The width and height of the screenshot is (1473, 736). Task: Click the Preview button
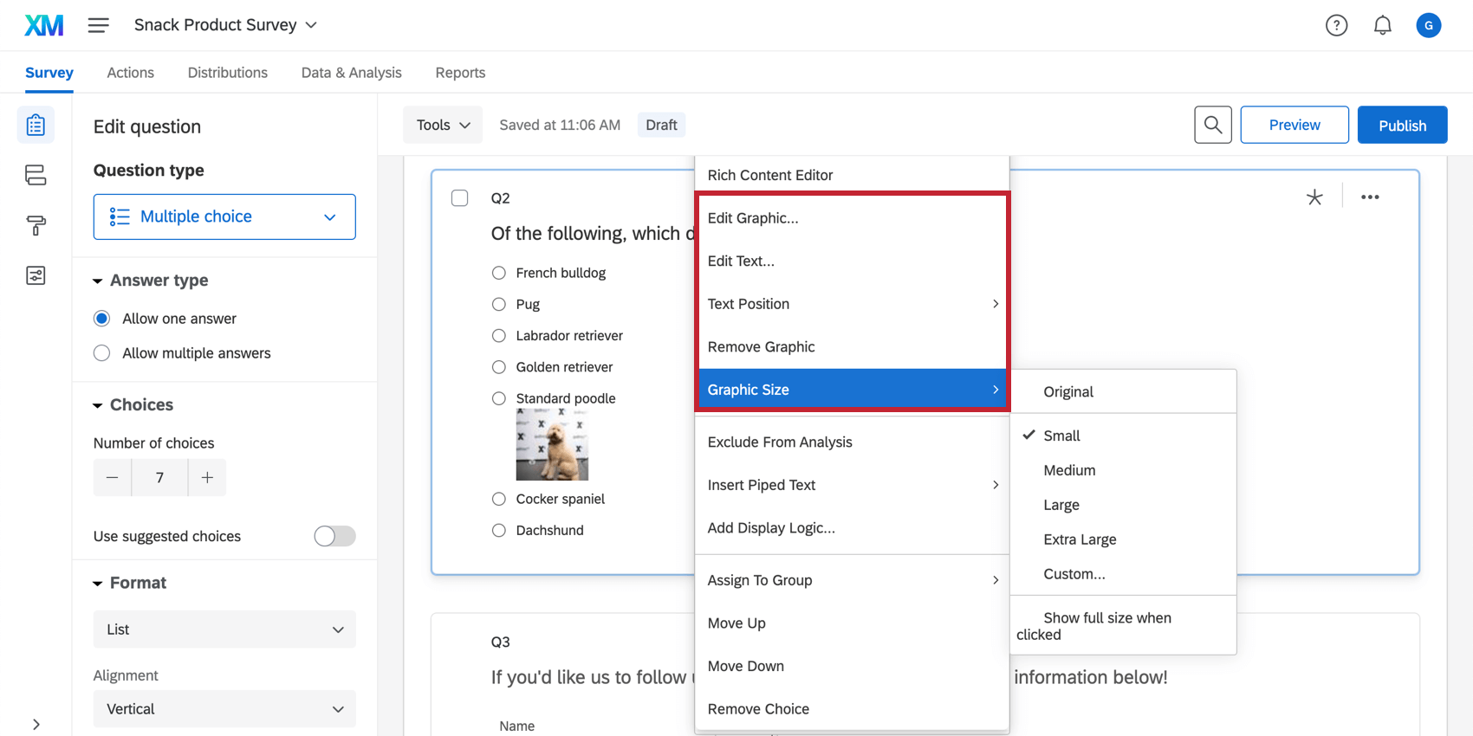pos(1294,126)
